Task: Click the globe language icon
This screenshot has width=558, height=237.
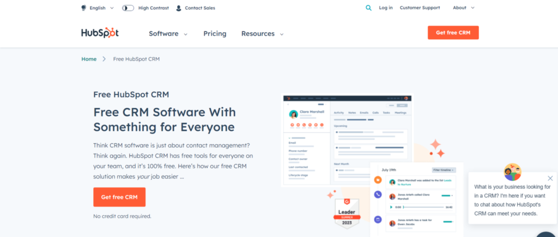Action: point(84,8)
